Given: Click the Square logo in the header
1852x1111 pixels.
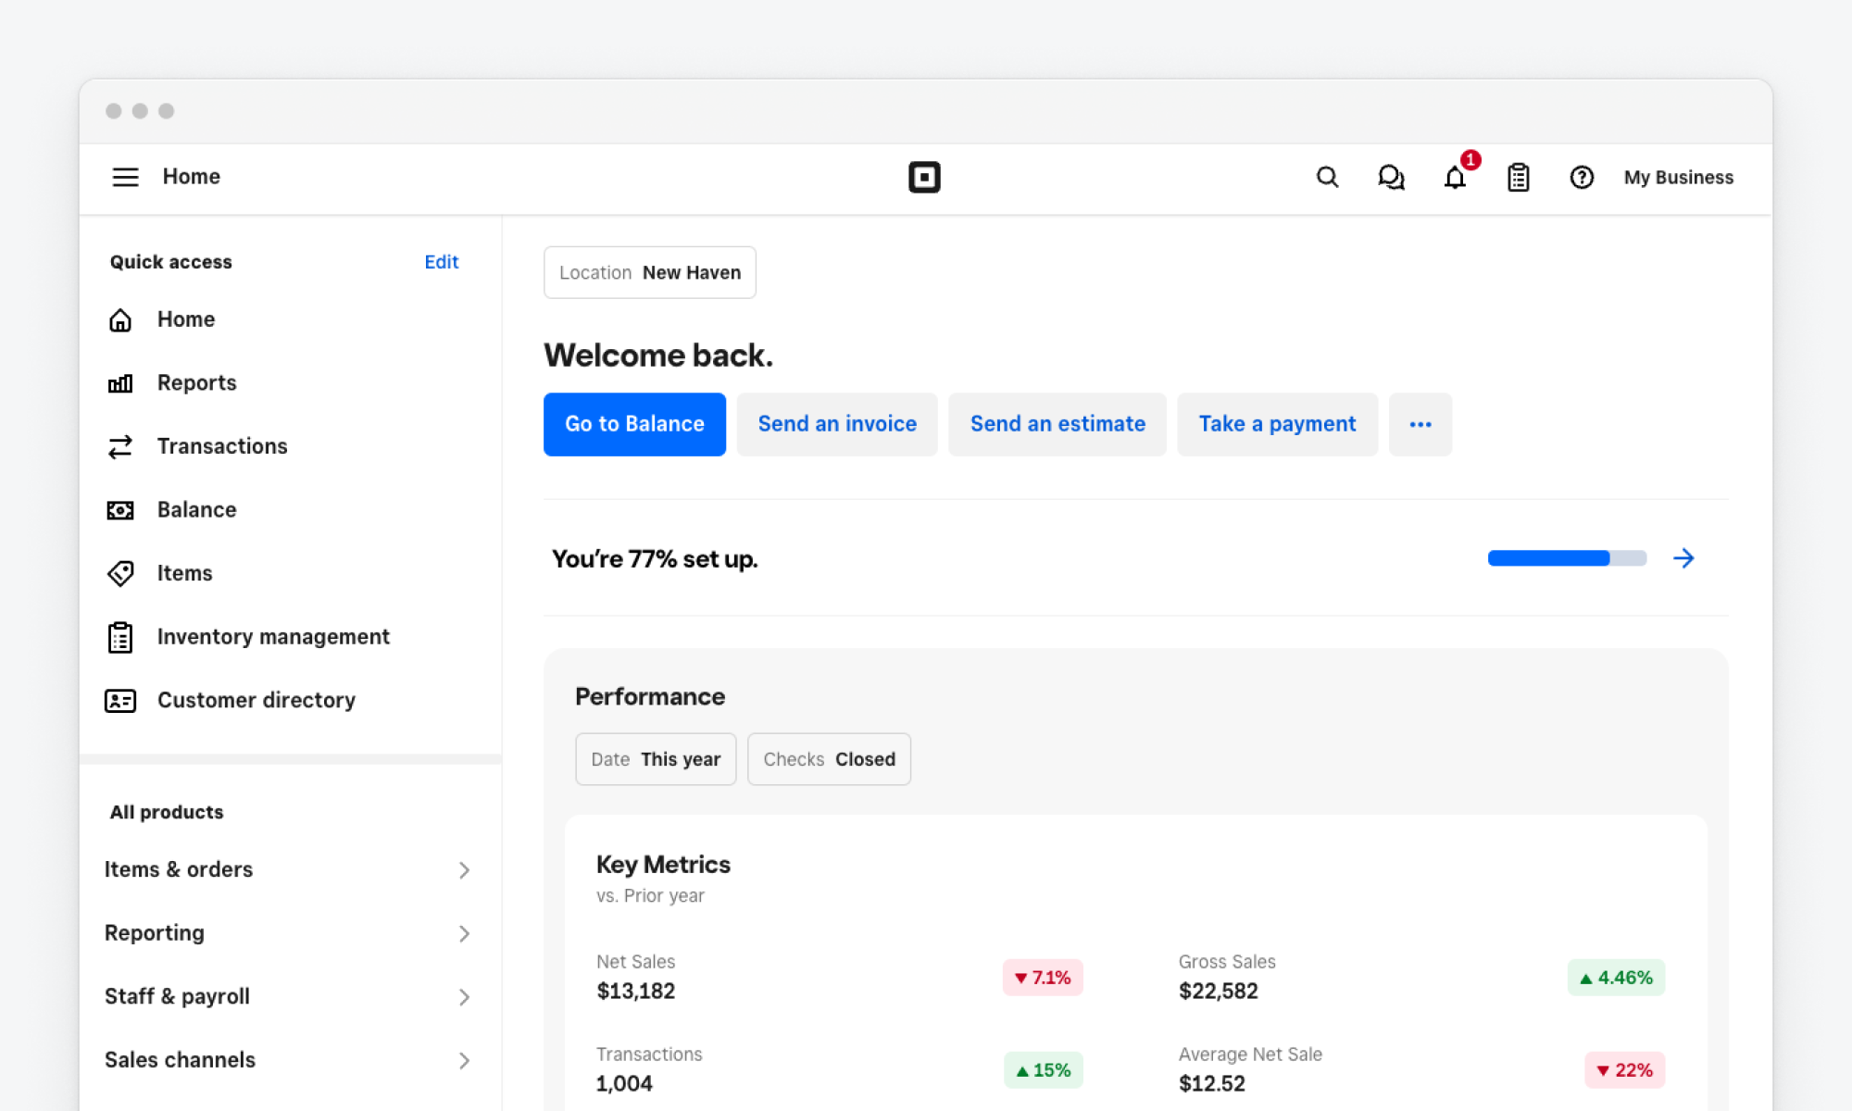Looking at the screenshot, I should (x=924, y=177).
